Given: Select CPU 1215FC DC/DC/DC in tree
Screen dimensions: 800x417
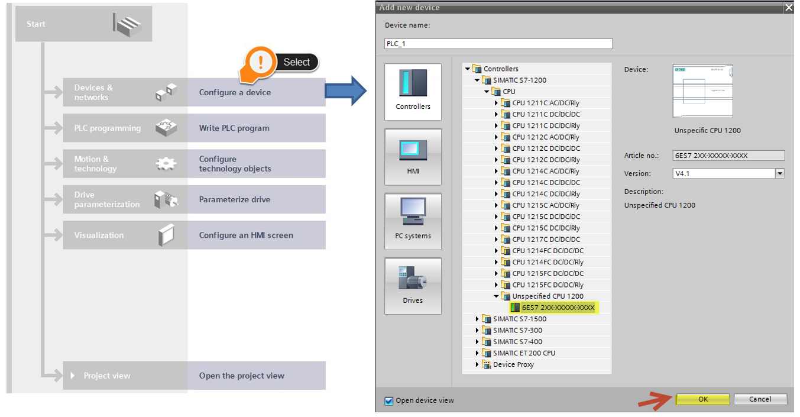Looking at the screenshot, I should click(548, 273).
